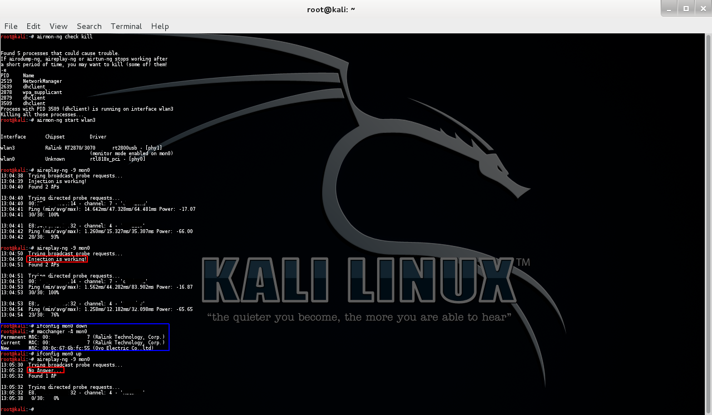Click the '28/30: 93%' result line
The width and height of the screenshot is (712, 415).
[30, 237]
